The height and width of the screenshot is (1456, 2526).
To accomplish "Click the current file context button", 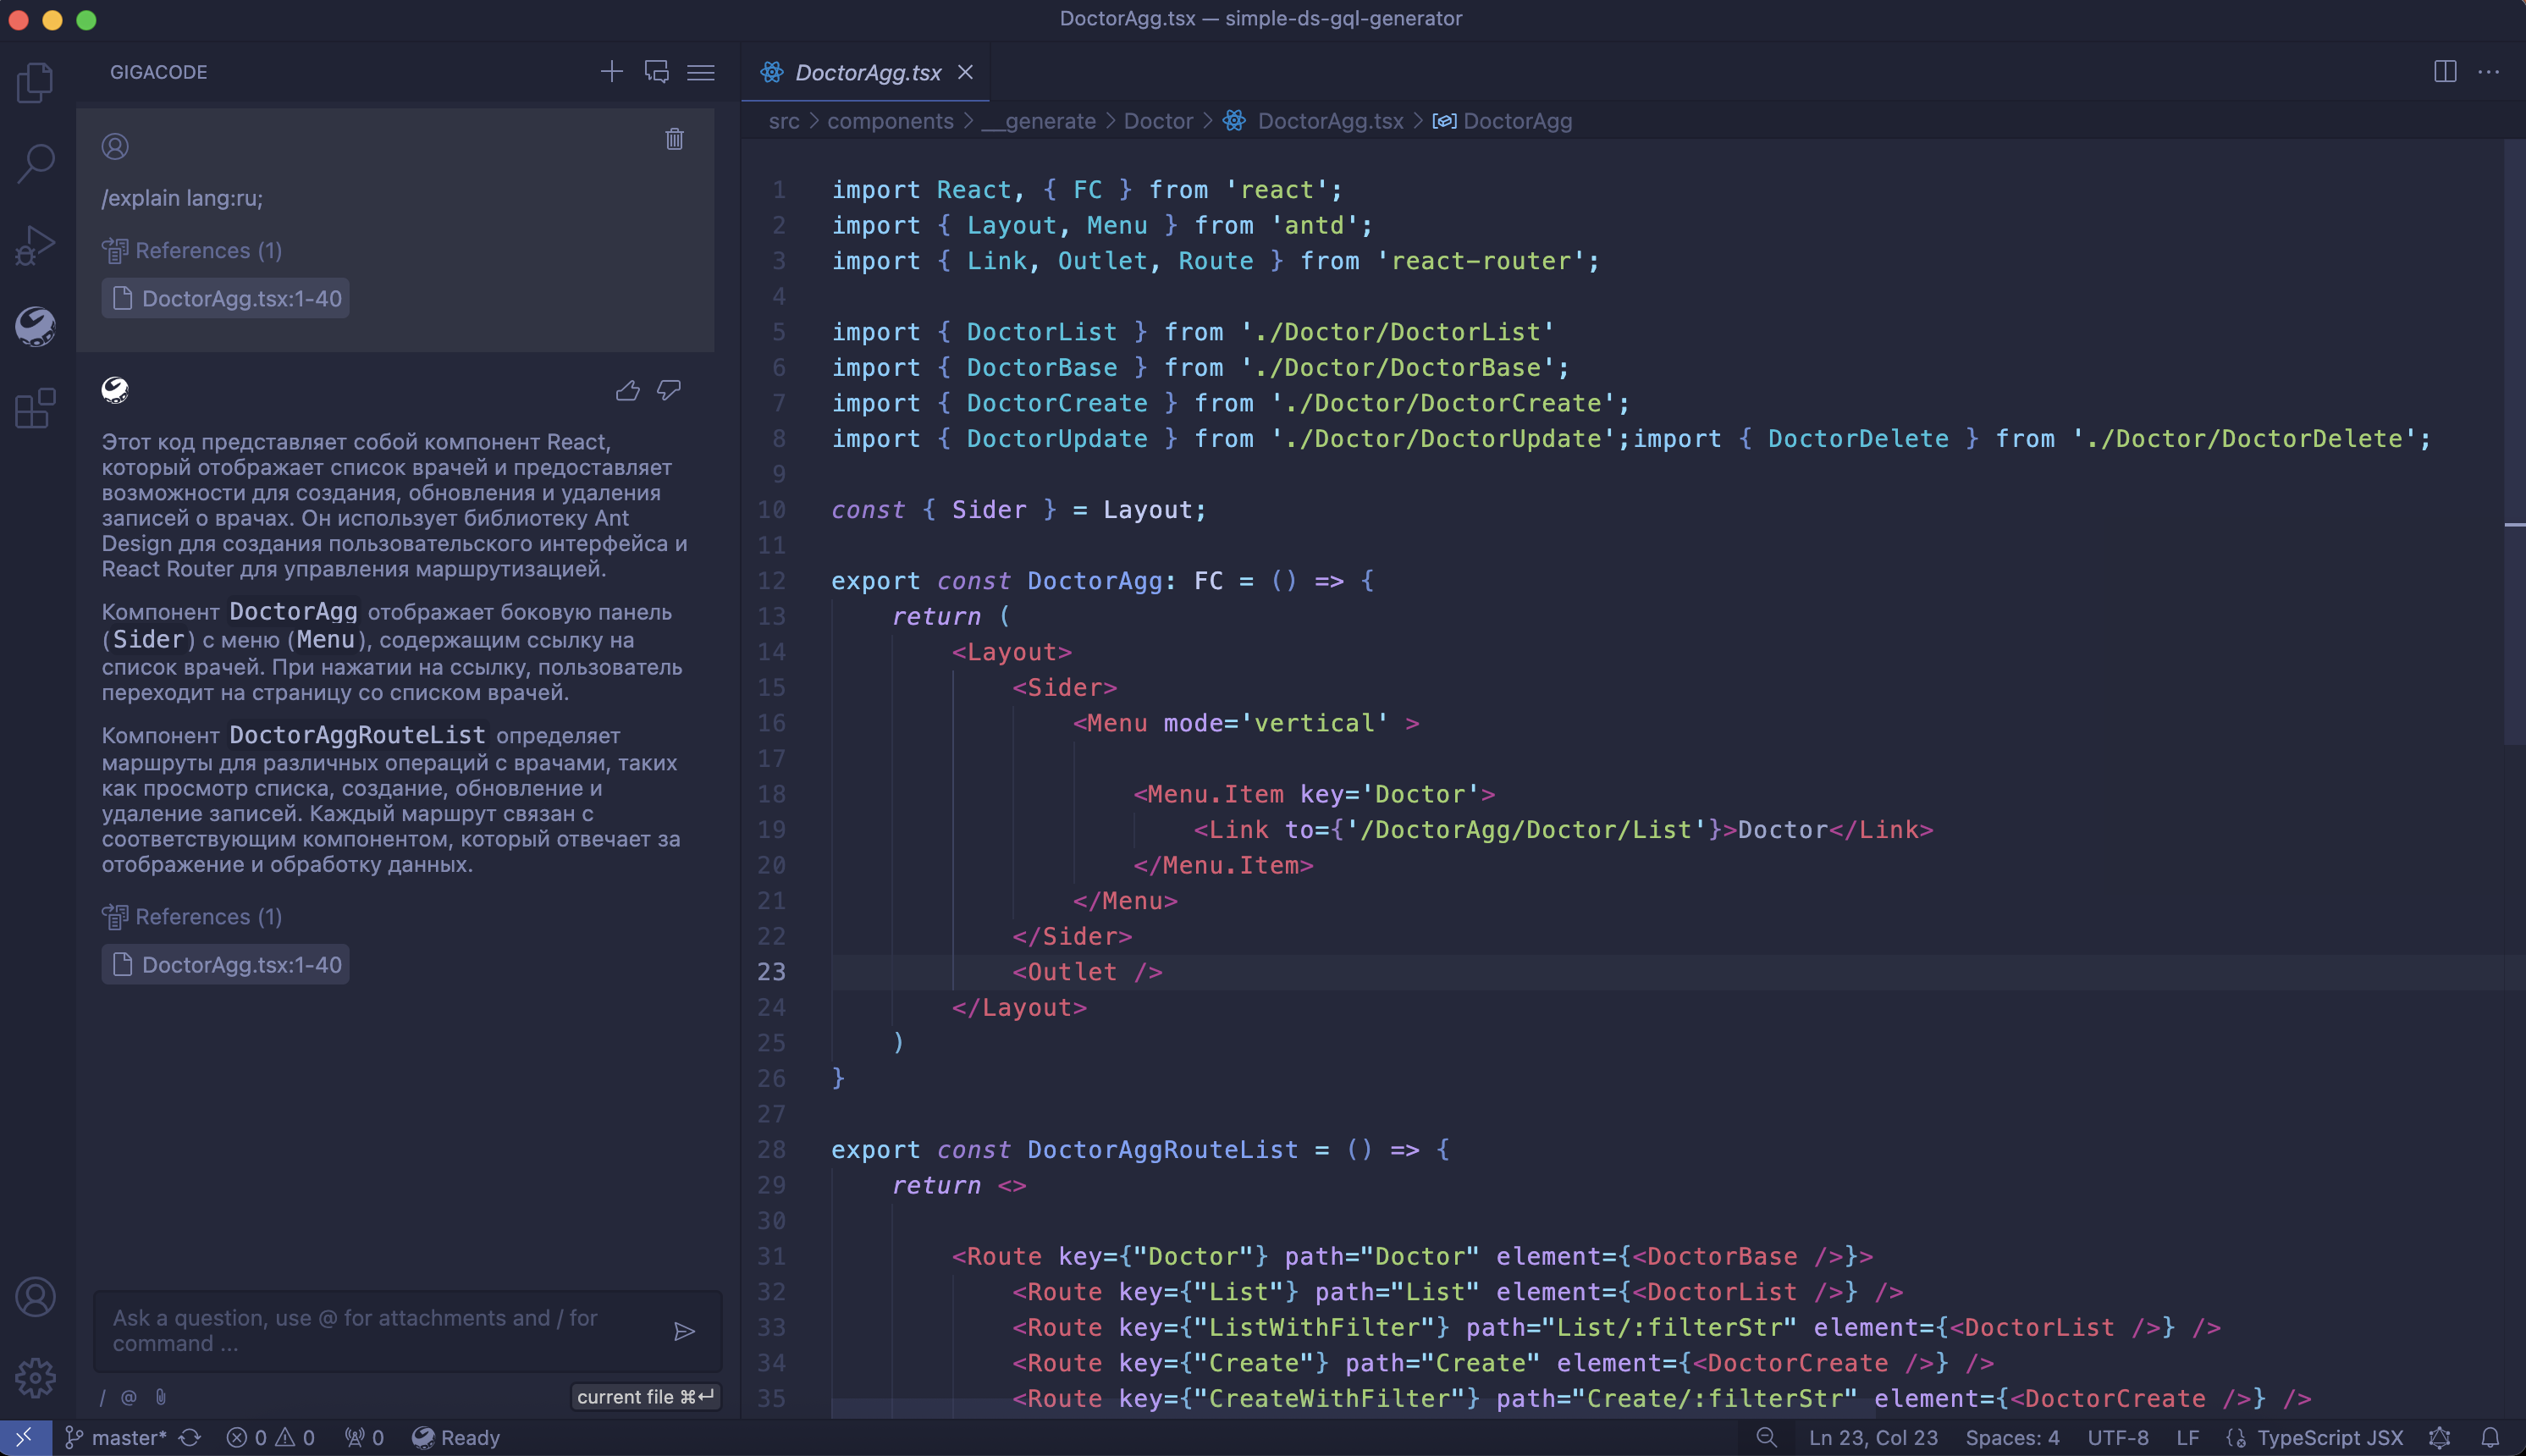I will point(645,1396).
